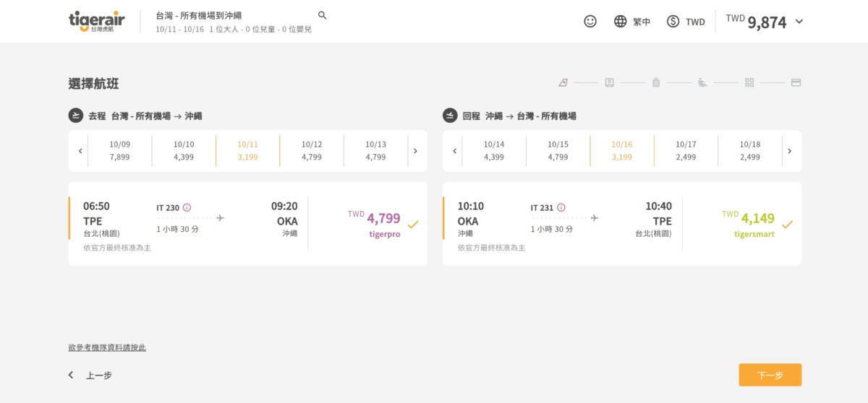Toggle the tigersmart 4,149 fare checkmark
This screenshot has width=868, height=403.
click(x=787, y=224)
